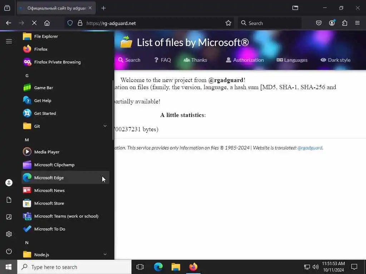Open the taskbar clock and date
The height and width of the screenshot is (274, 366).
(x=333, y=267)
